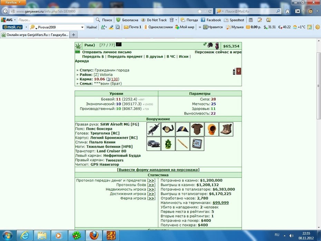Click the tricorn hat item icon
Screen dimensions: 321x241
click(183, 129)
